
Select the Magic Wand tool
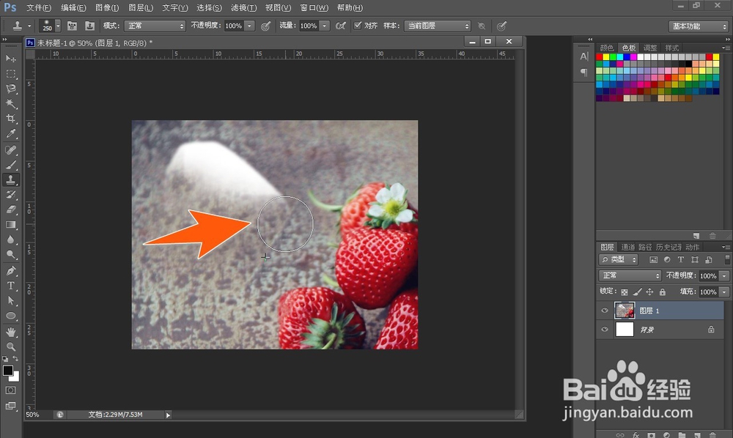pos(10,104)
